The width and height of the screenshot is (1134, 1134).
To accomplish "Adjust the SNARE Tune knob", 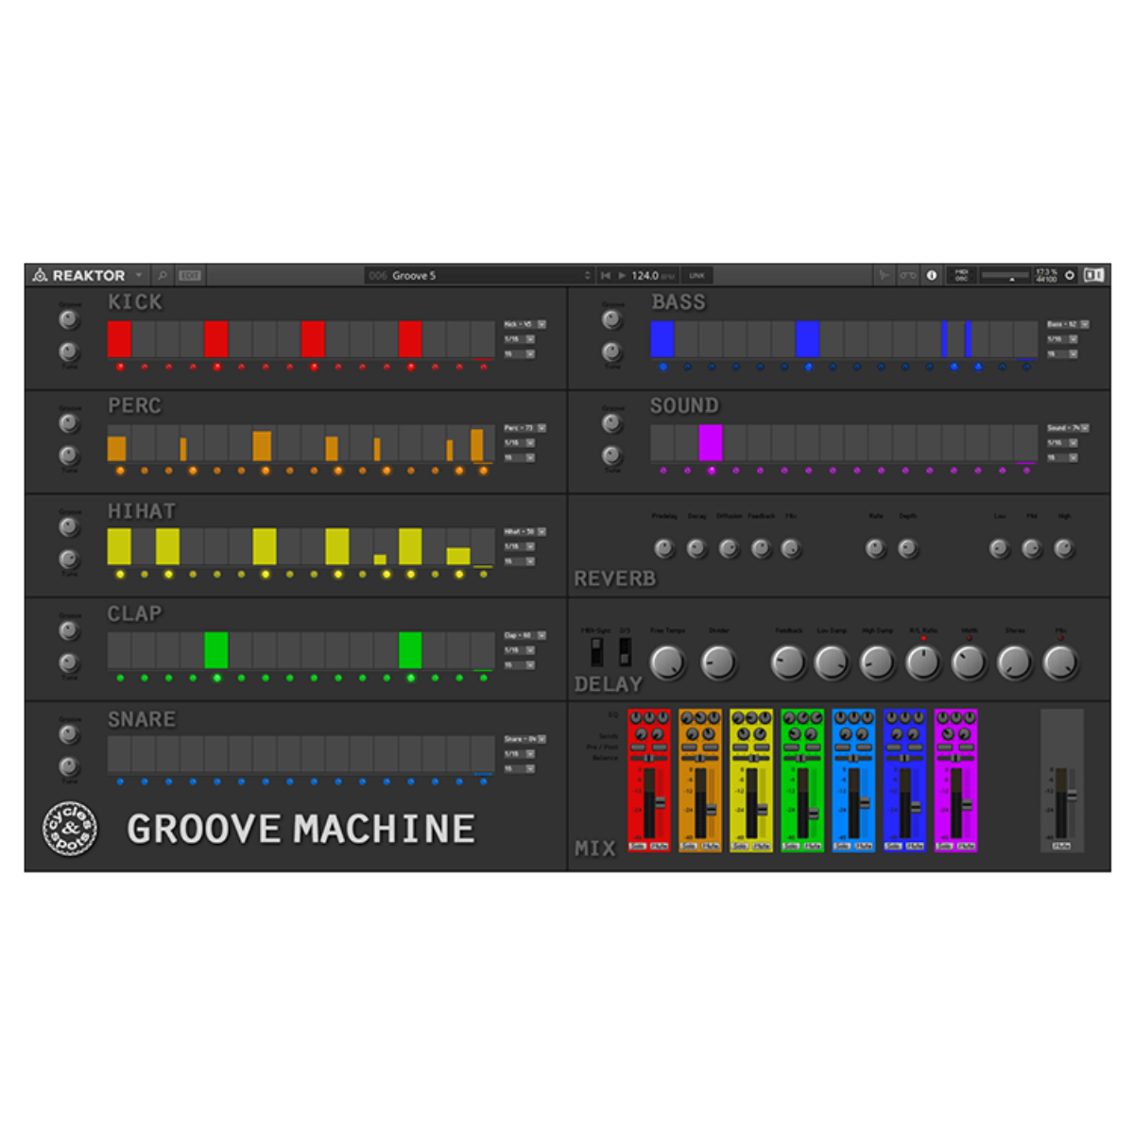I will pos(69,766).
